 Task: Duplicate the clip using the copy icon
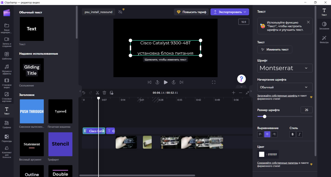(111, 93)
